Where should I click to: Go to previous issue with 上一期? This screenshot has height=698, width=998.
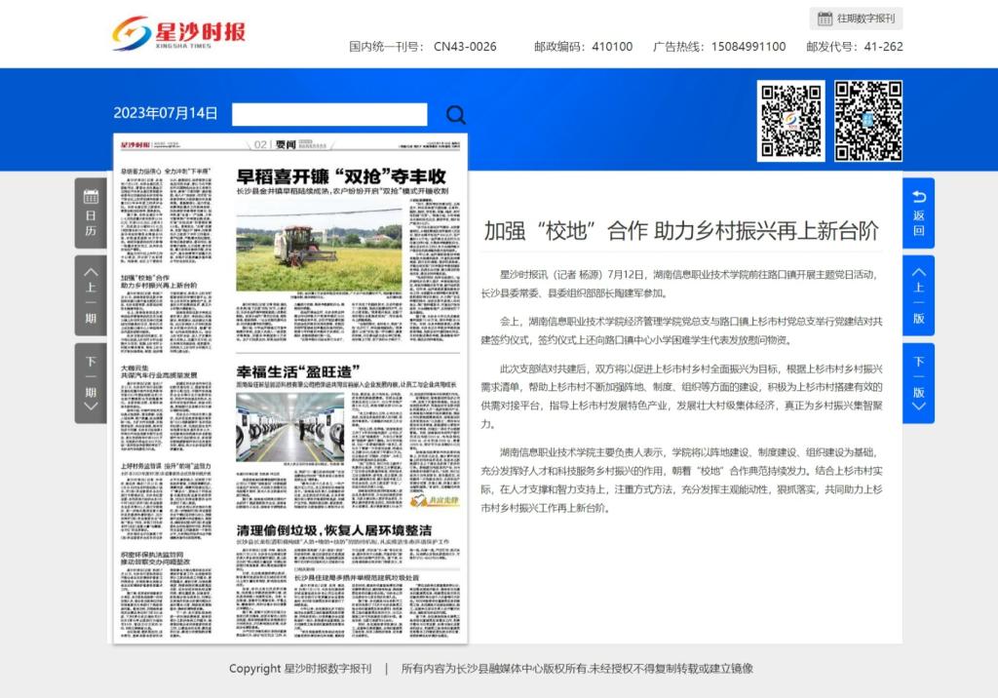click(91, 295)
